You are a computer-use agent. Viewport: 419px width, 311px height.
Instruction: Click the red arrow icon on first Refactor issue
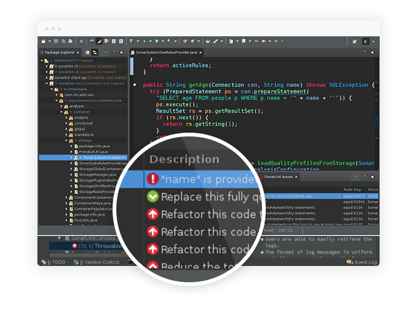(152, 215)
